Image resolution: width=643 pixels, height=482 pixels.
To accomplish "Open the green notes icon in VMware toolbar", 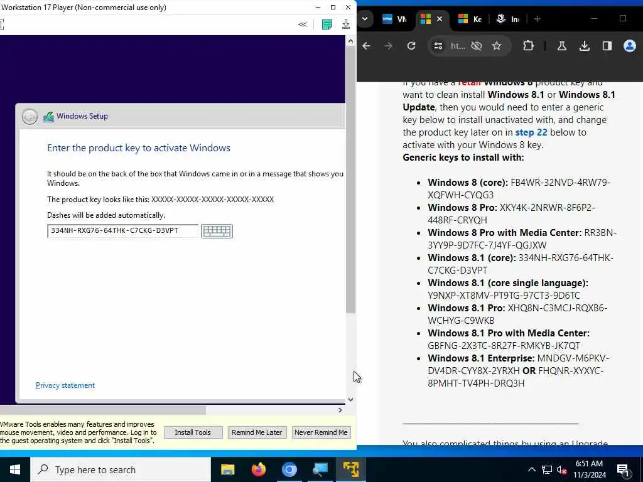I will click(327, 24).
